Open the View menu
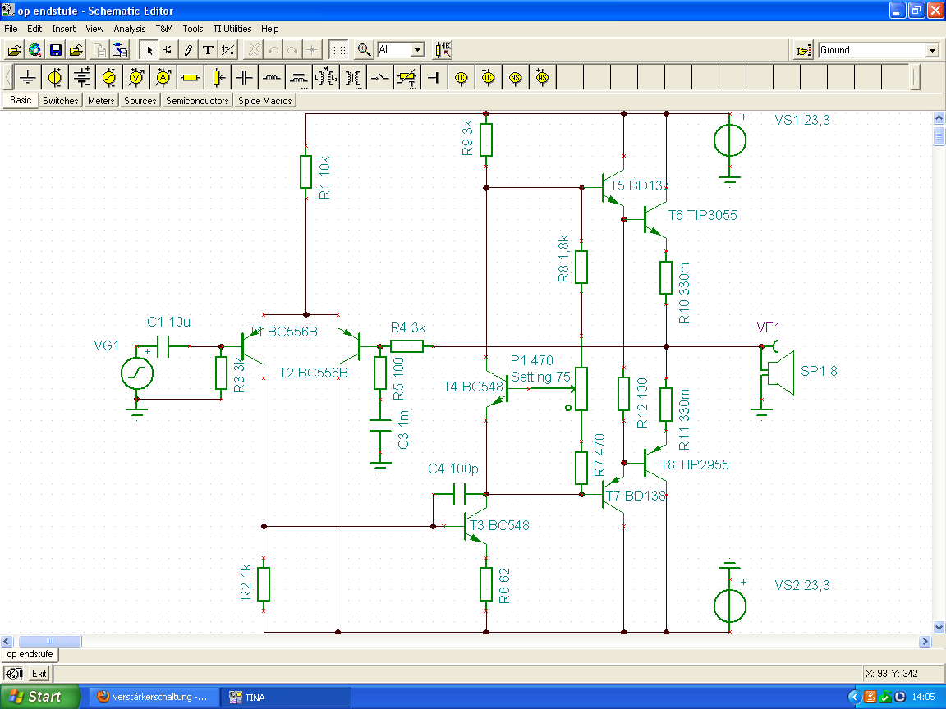 coord(94,29)
